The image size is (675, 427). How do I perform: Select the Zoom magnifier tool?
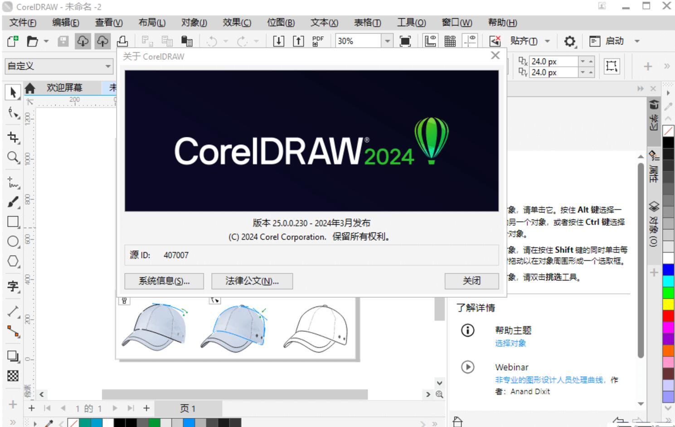click(13, 157)
